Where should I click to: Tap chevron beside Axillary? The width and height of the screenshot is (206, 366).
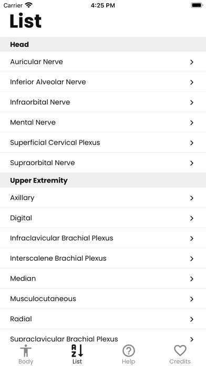tap(192, 198)
